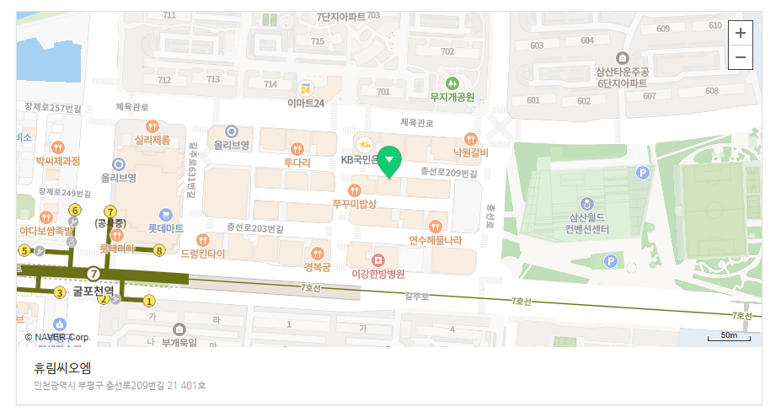Screen dimensions: 776x417
Task: Click the 이마트24 convenience store icon
Action: tap(306, 89)
